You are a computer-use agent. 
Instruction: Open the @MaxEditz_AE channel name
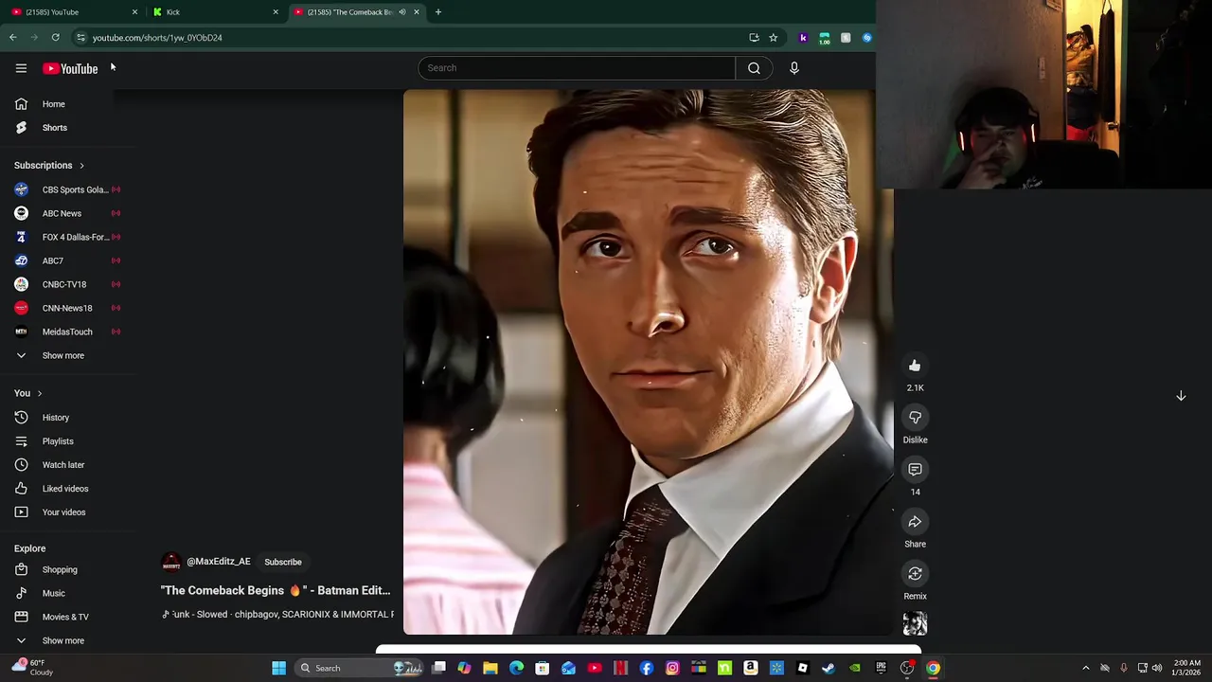(x=219, y=562)
